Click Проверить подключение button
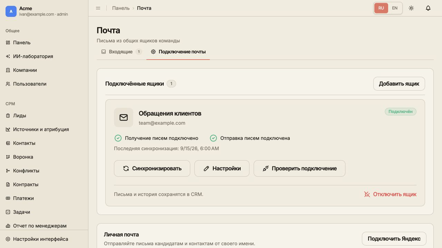Screen dimensions: 442x248 pyautogui.click(x=299, y=168)
